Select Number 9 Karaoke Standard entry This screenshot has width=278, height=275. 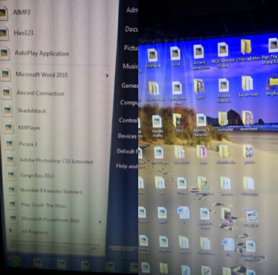click(51, 191)
